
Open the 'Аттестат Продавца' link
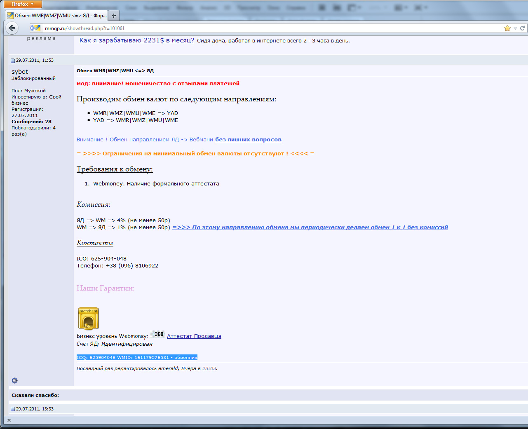tap(194, 336)
